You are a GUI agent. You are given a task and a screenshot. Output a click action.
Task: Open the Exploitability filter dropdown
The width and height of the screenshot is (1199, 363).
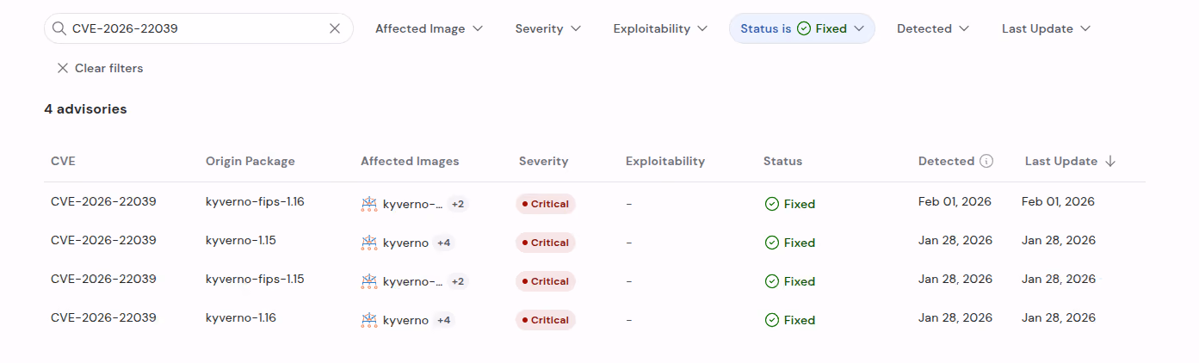click(x=660, y=28)
